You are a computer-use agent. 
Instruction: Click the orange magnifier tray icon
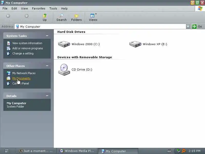coord(184,151)
